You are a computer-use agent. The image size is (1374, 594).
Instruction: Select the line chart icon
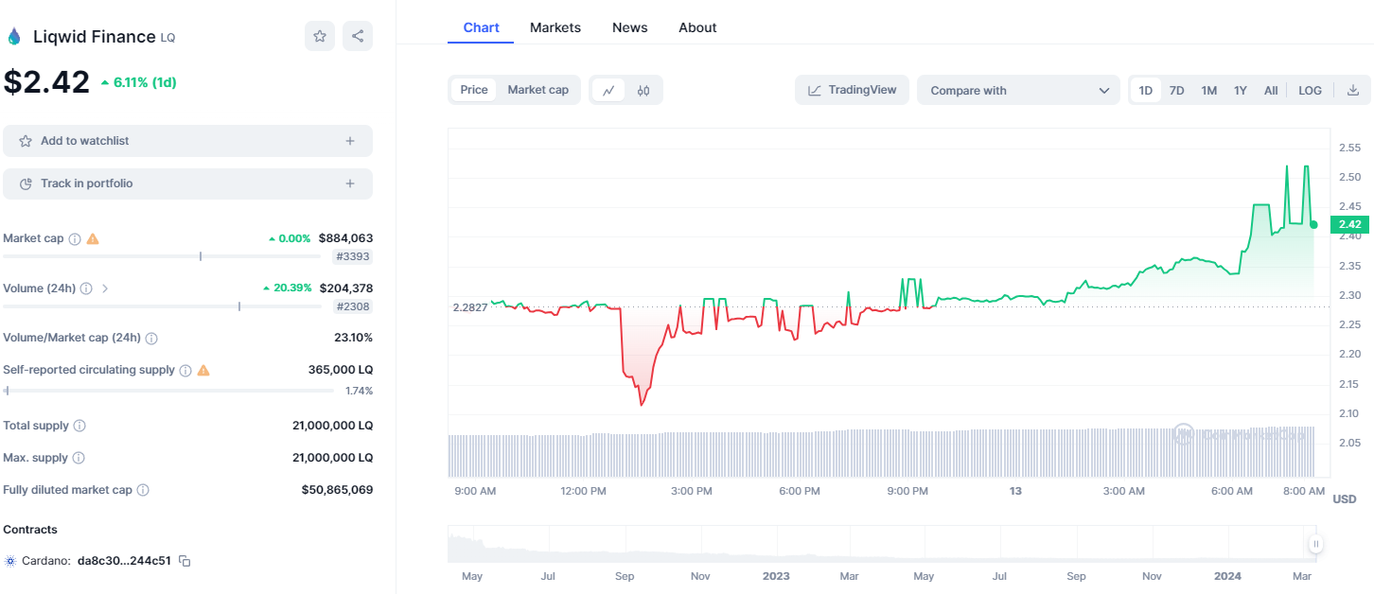pos(608,91)
